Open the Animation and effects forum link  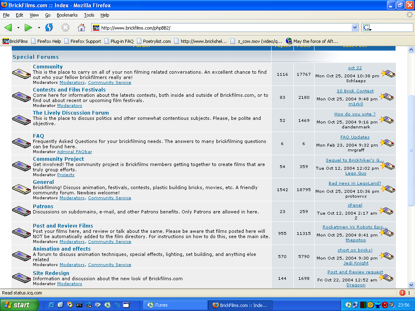point(62,249)
